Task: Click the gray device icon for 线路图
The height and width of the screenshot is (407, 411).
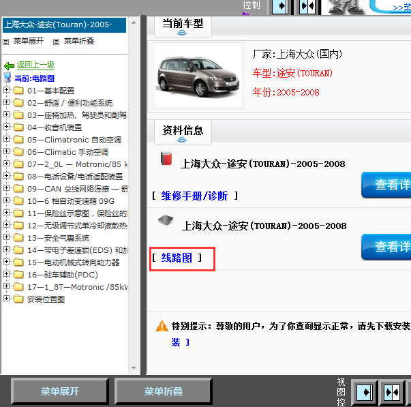Action: (x=166, y=220)
